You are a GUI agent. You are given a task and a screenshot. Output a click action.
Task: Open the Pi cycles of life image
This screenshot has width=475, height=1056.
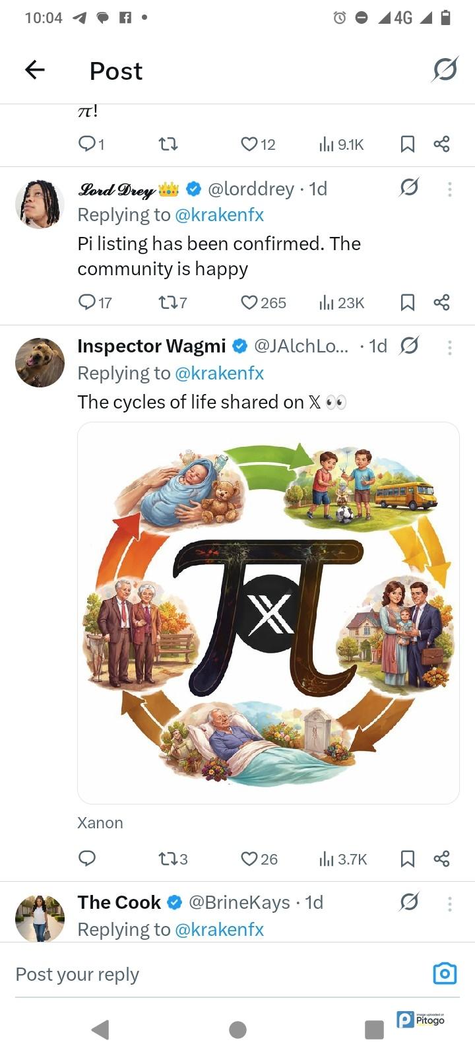tap(268, 612)
